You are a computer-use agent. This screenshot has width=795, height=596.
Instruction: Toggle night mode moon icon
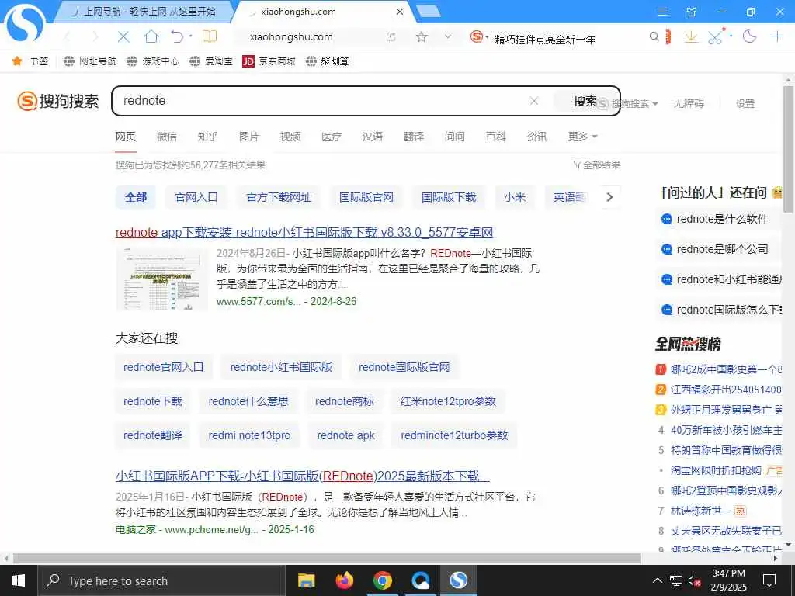click(x=749, y=36)
